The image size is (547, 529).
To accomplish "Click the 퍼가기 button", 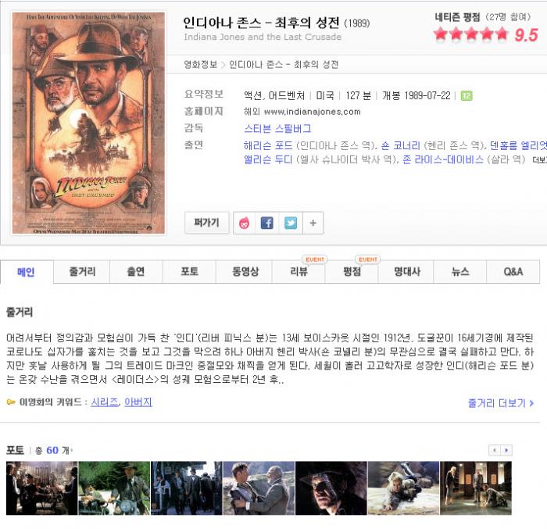I will pyautogui.click(x=206, y=223).
